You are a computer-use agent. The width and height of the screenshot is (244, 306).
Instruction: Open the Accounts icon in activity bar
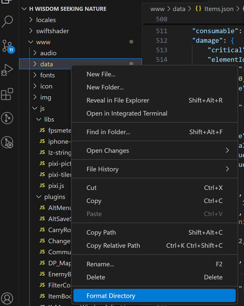7,298
